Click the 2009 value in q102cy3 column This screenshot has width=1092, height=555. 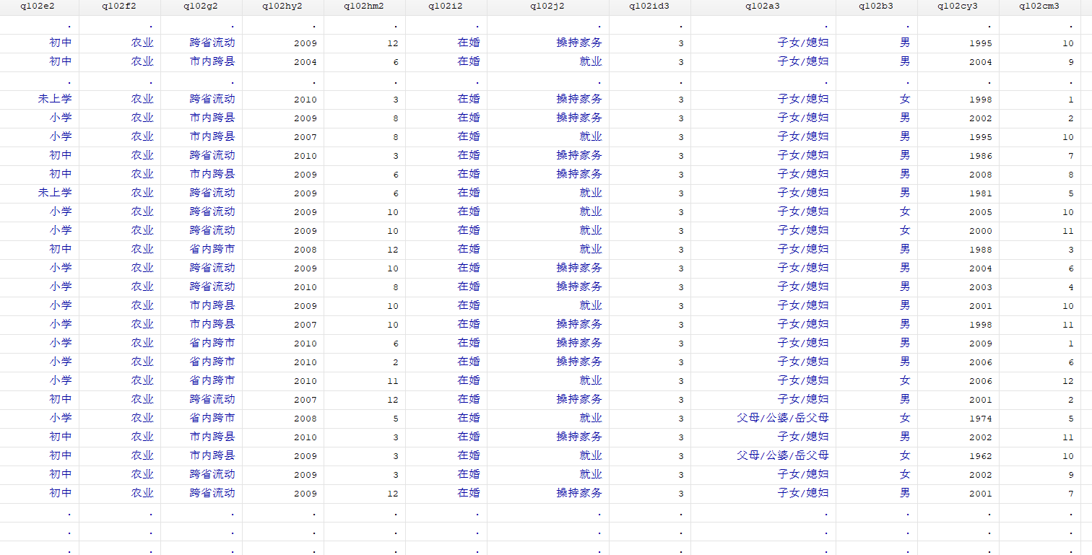981,344
